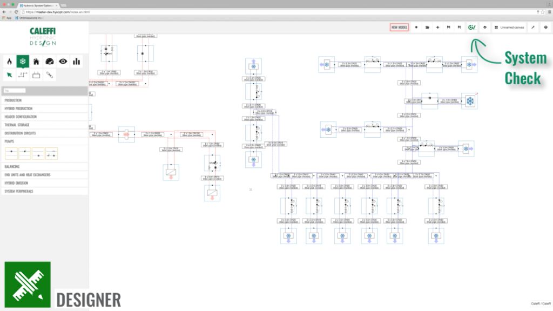The width and height of the screenshot is (553, 311).
Task: Open the wrench settings icon
Action: pyautogui.click(x=533, y=27)
